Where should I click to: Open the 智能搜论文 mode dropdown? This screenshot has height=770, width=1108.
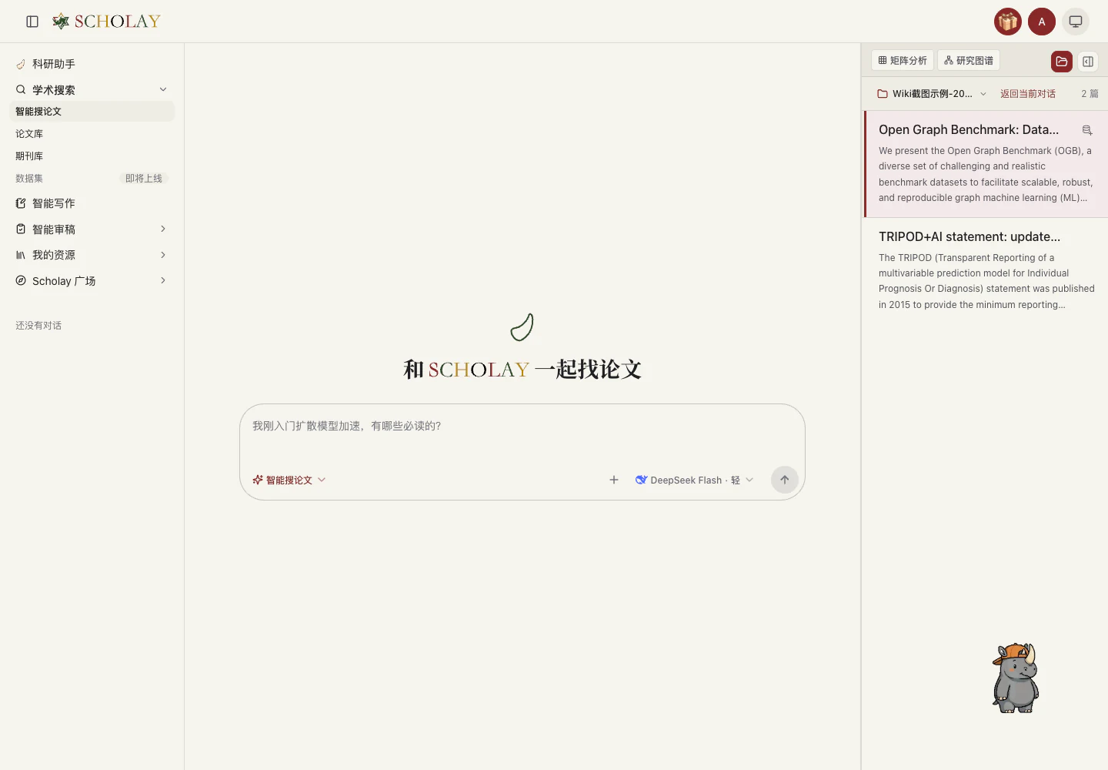pyautogui.click(x=289, y=480)
